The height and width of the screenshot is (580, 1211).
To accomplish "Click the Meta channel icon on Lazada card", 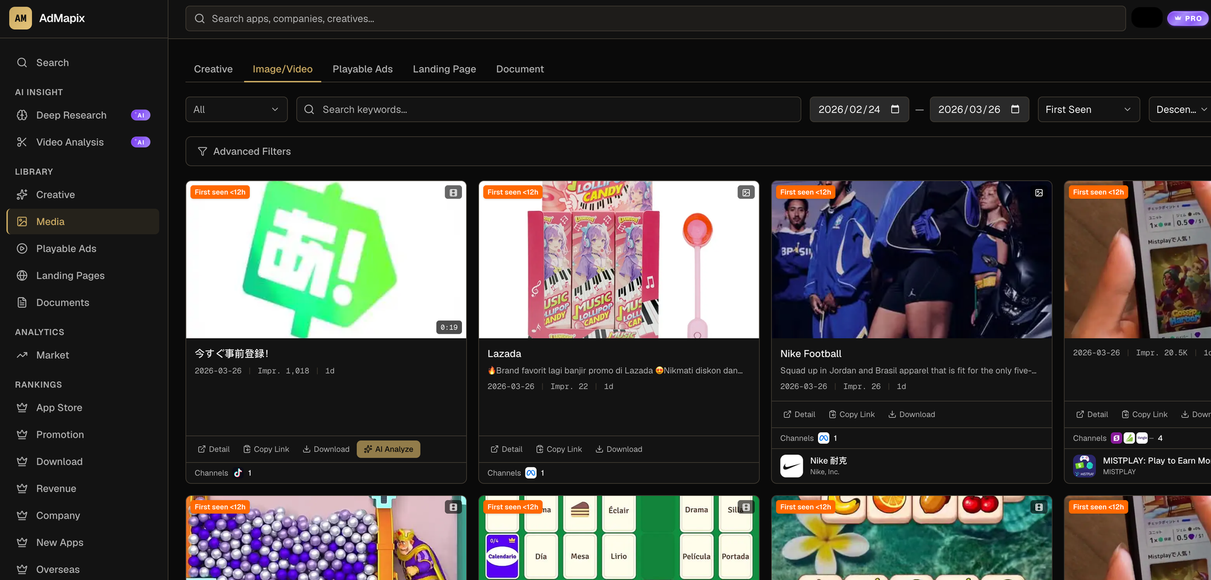I will click(531, 473).
